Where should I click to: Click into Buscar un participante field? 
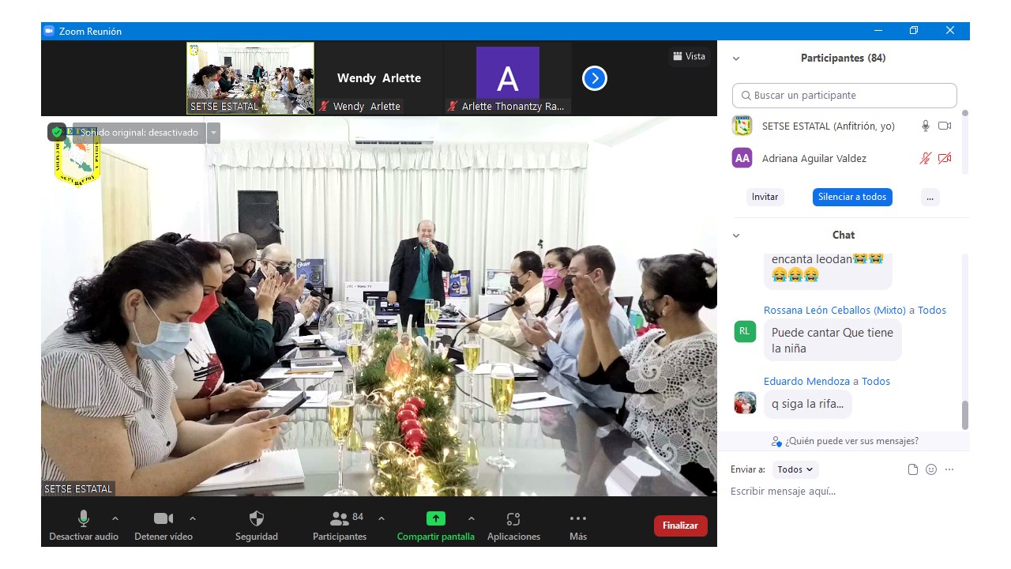(x=844, y=96)
